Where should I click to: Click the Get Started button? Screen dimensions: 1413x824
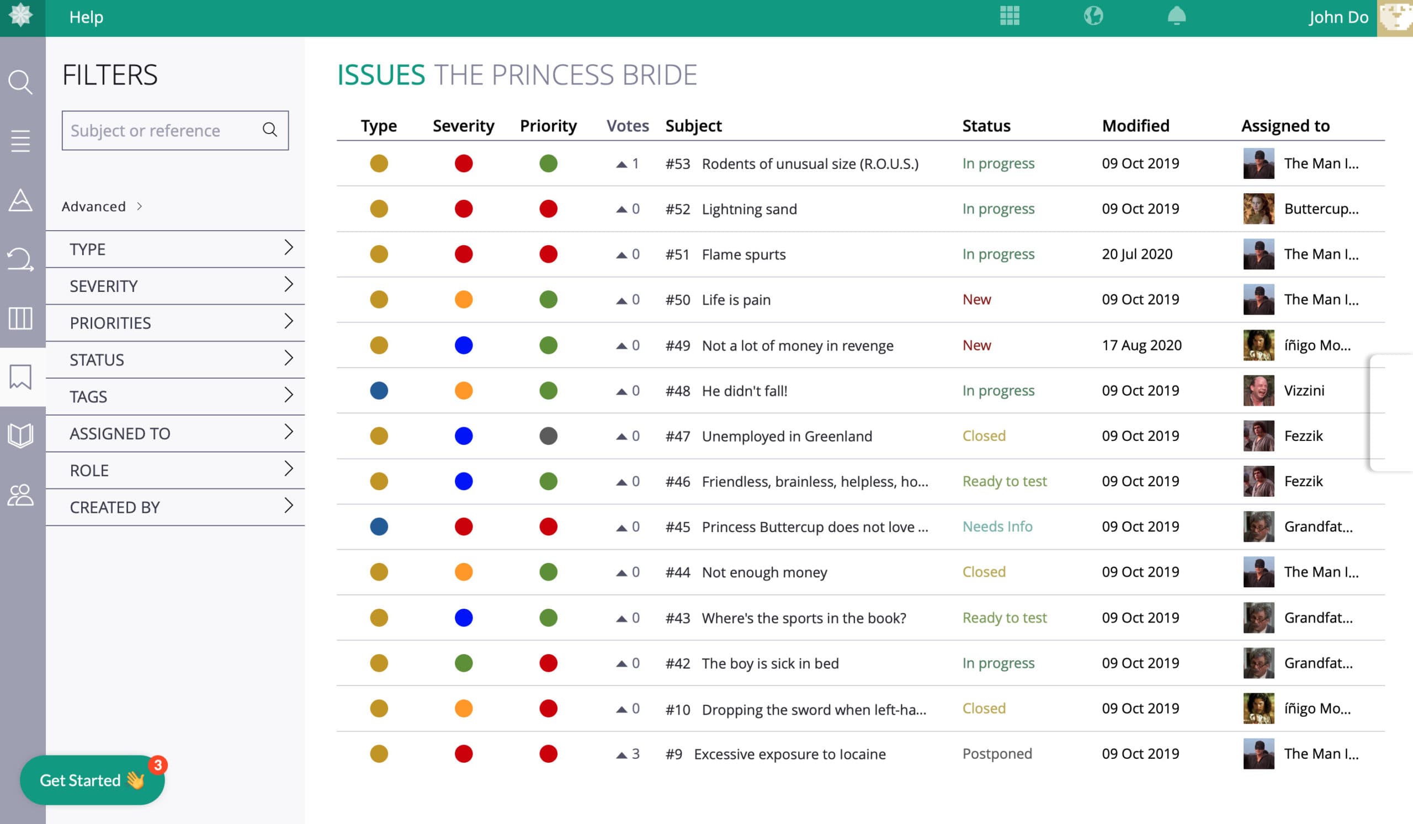(x=92, y=780)
